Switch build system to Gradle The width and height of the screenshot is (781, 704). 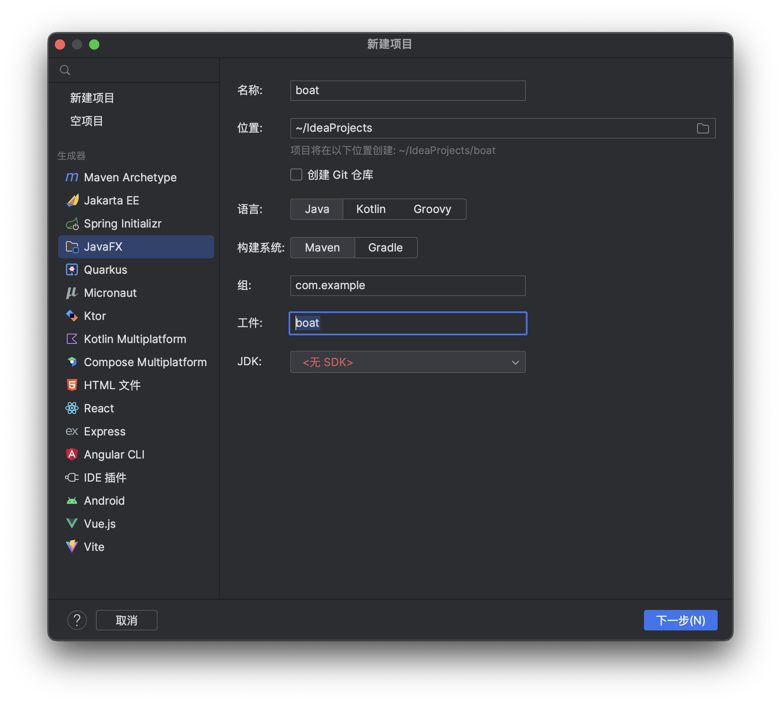[x=385, y=248]
